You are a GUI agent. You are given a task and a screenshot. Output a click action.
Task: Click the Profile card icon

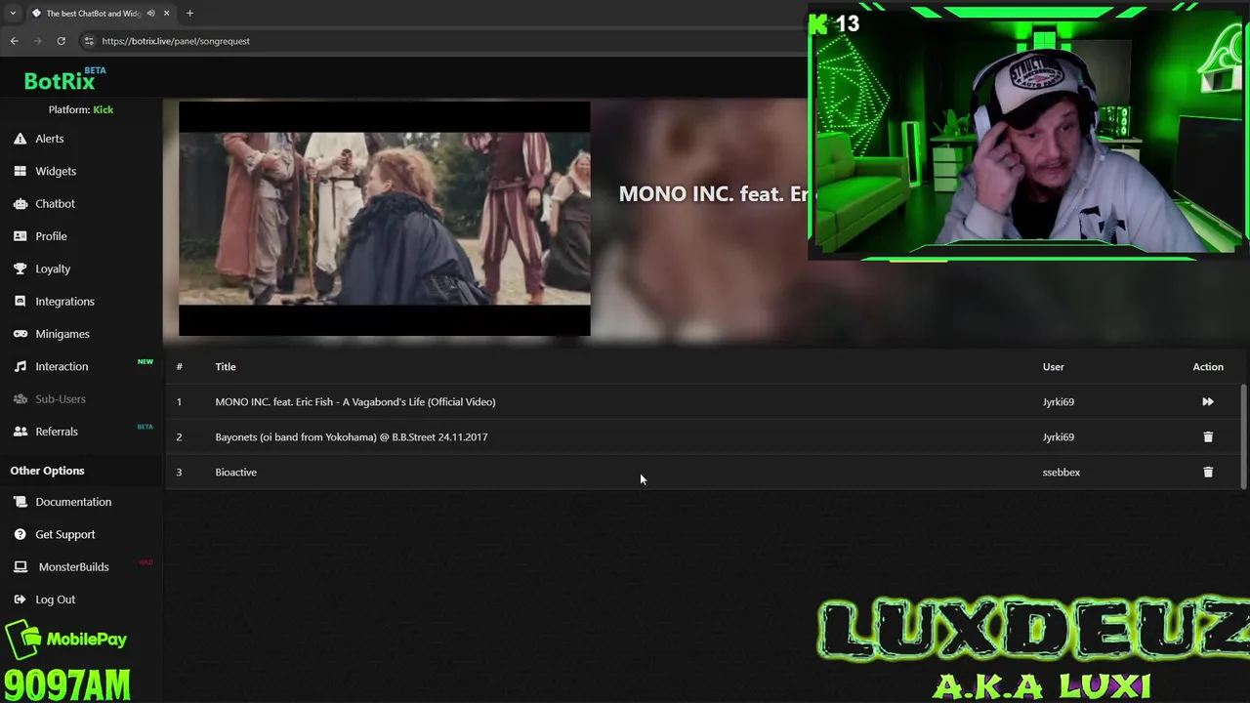20,236
